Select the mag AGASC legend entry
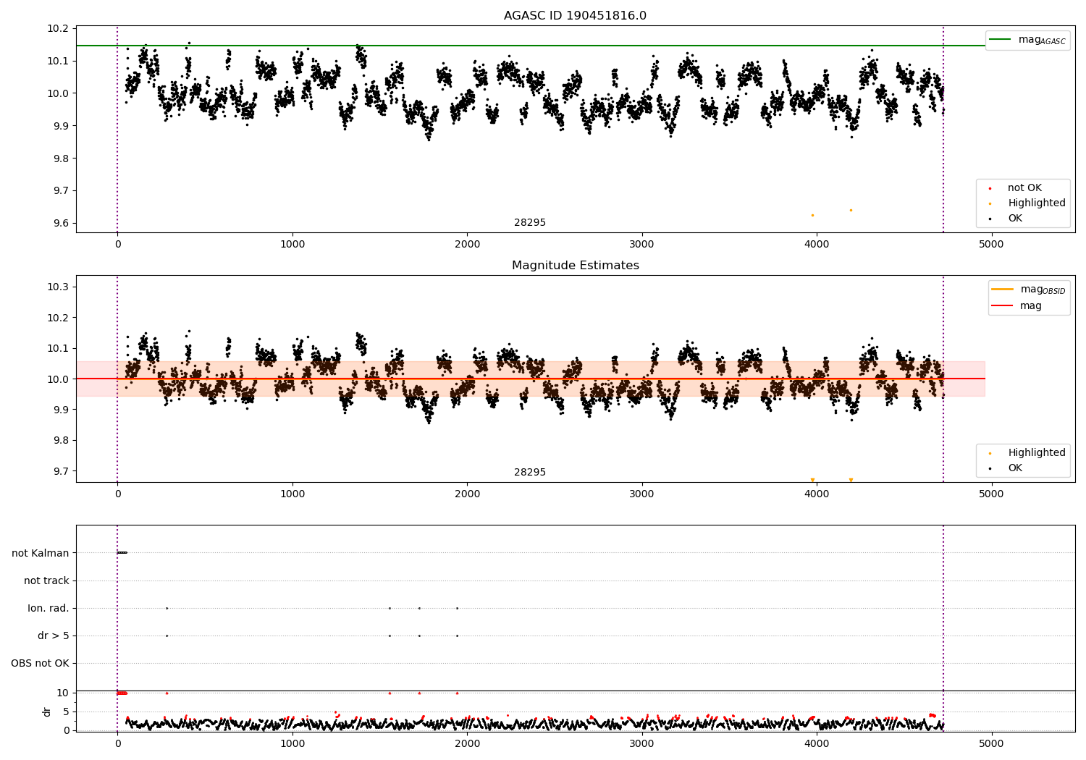Viewport: 1086px width, 760px height. pos(1027,40)
